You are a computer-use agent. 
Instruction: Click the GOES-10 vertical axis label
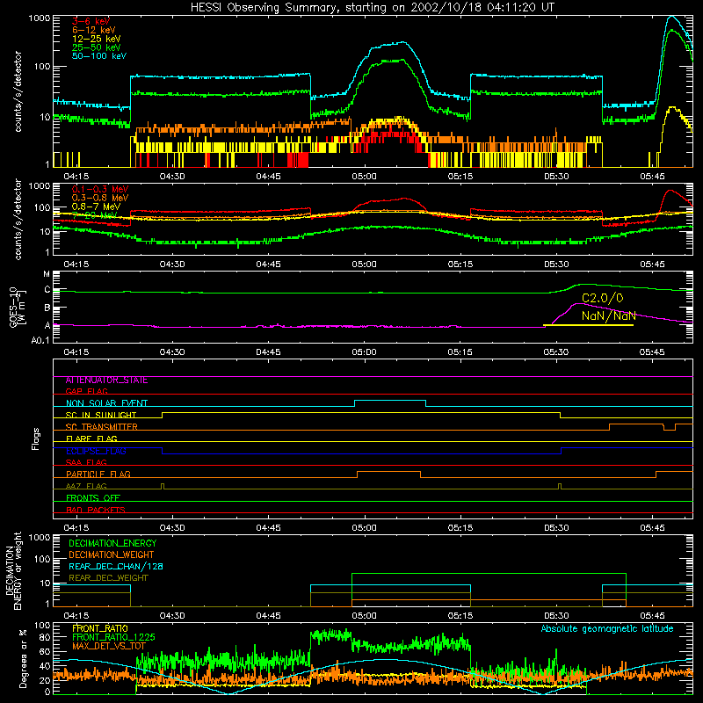[18, 307]
